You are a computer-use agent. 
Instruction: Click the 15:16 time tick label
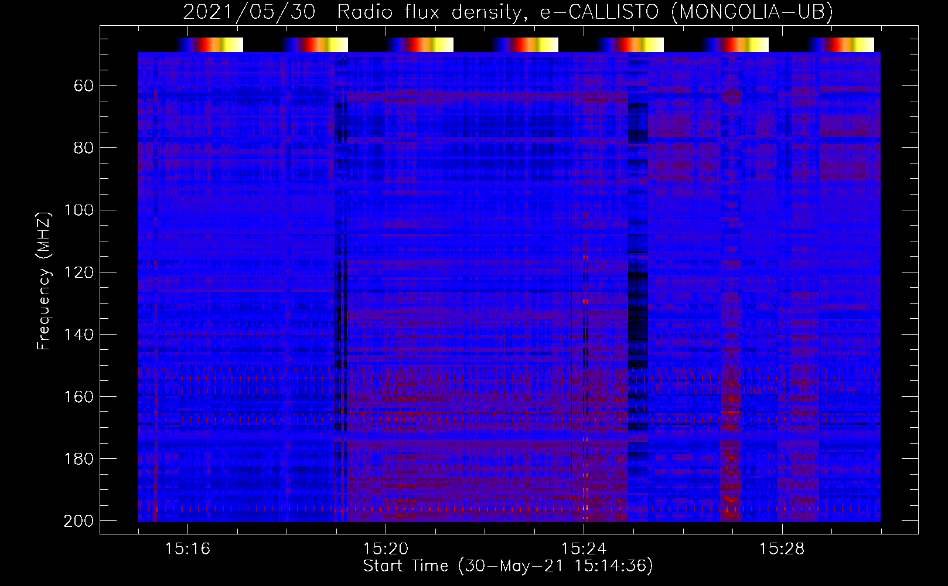tap(187, 549)
